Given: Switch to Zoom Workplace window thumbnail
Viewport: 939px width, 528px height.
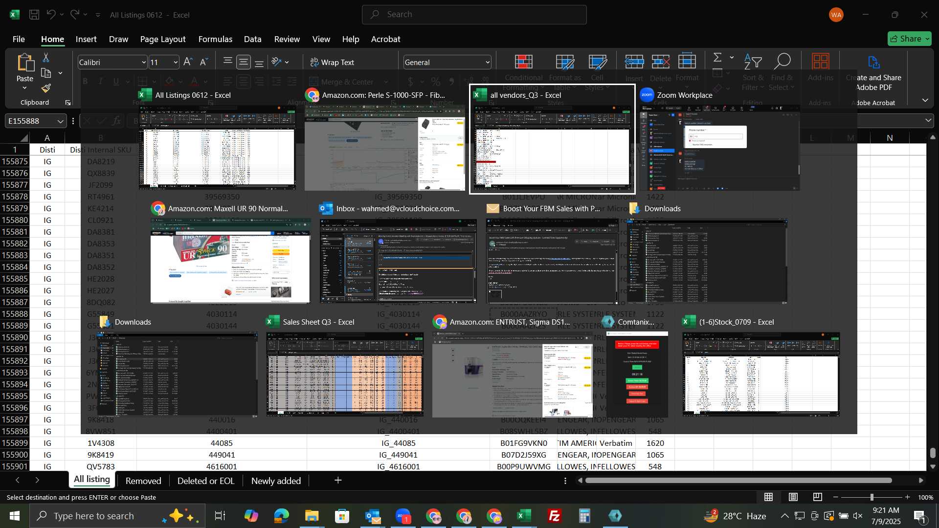Looking at the screenshot, I should pos(719,139).
